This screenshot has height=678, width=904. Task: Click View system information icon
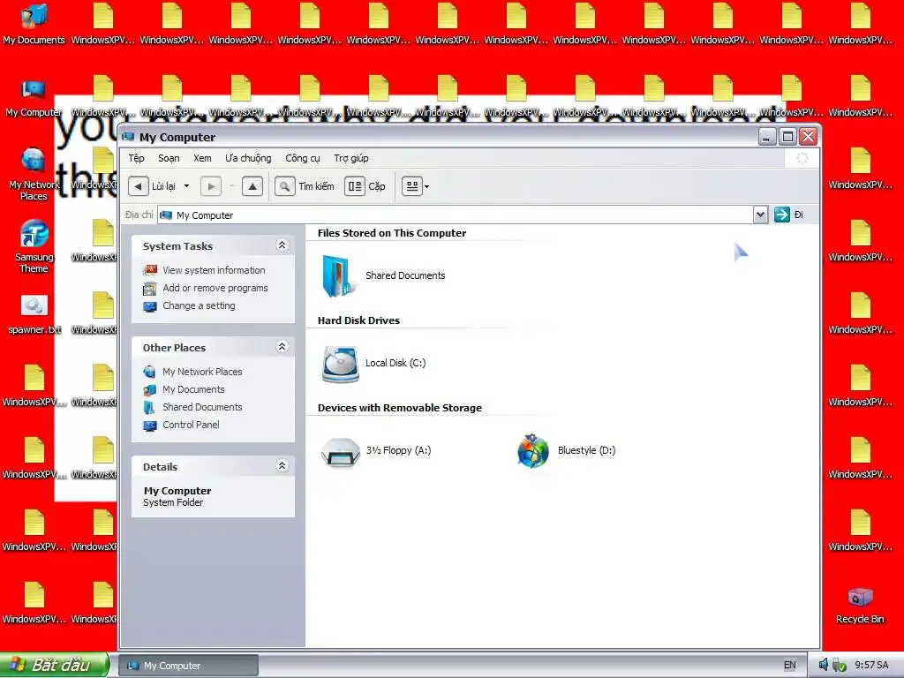(x=150, y=270)
